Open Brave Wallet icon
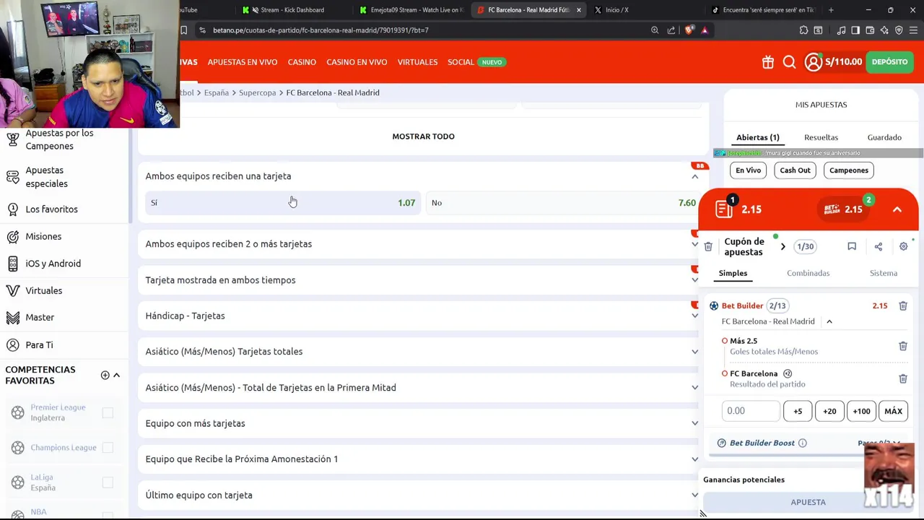 click(x=870, y=30)
